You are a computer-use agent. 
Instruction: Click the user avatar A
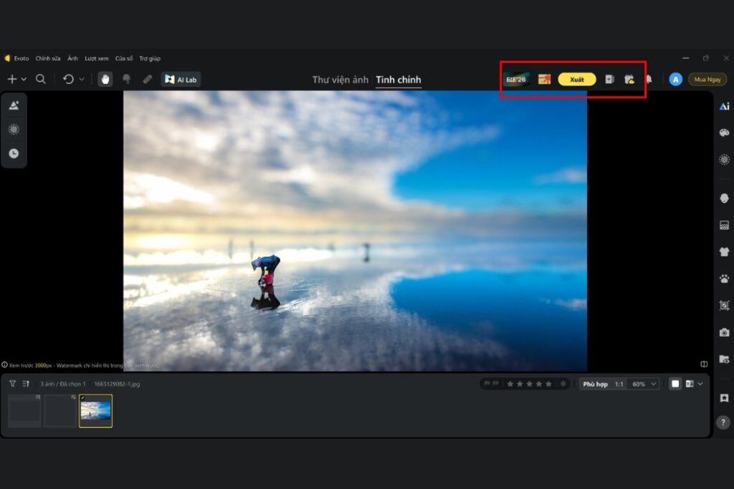[x=675, y=79]
